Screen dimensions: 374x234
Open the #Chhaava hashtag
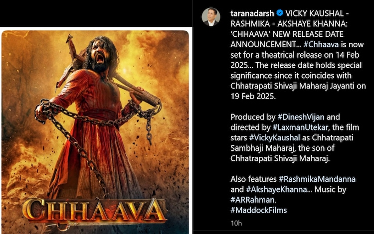pyautogui.click(x=321, y=44)
